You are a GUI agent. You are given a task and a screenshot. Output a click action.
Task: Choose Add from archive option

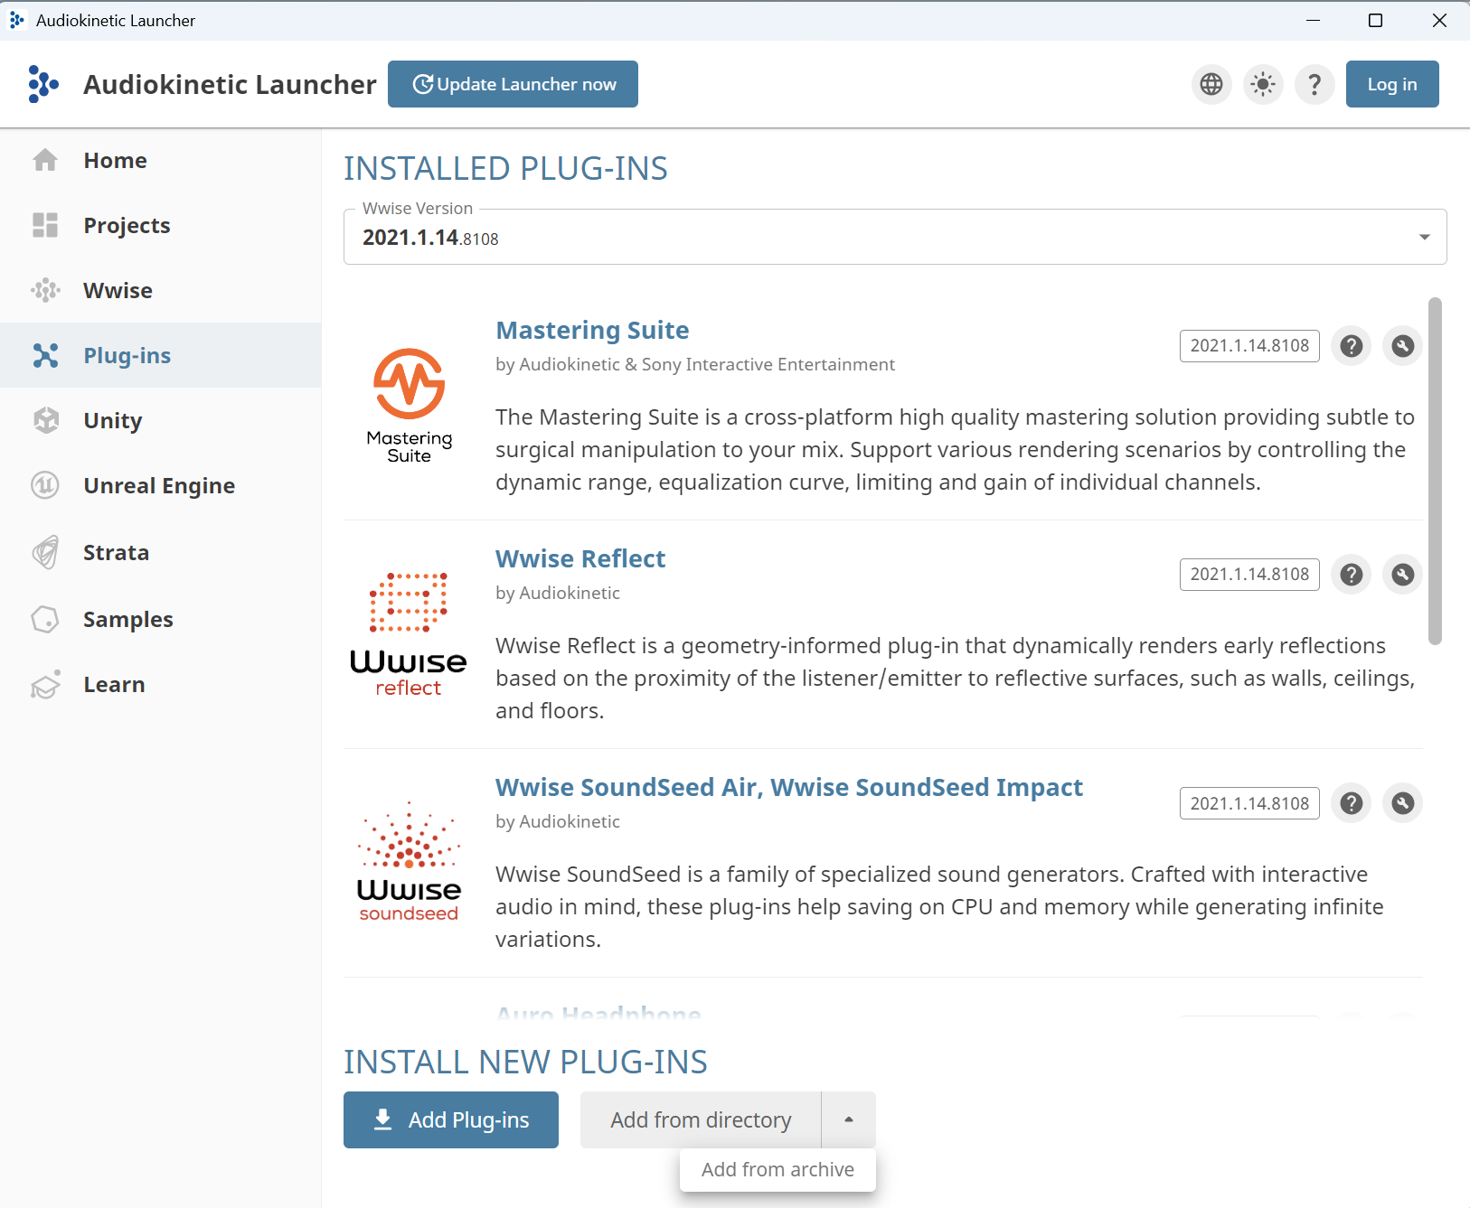[x=777, y=1170]
